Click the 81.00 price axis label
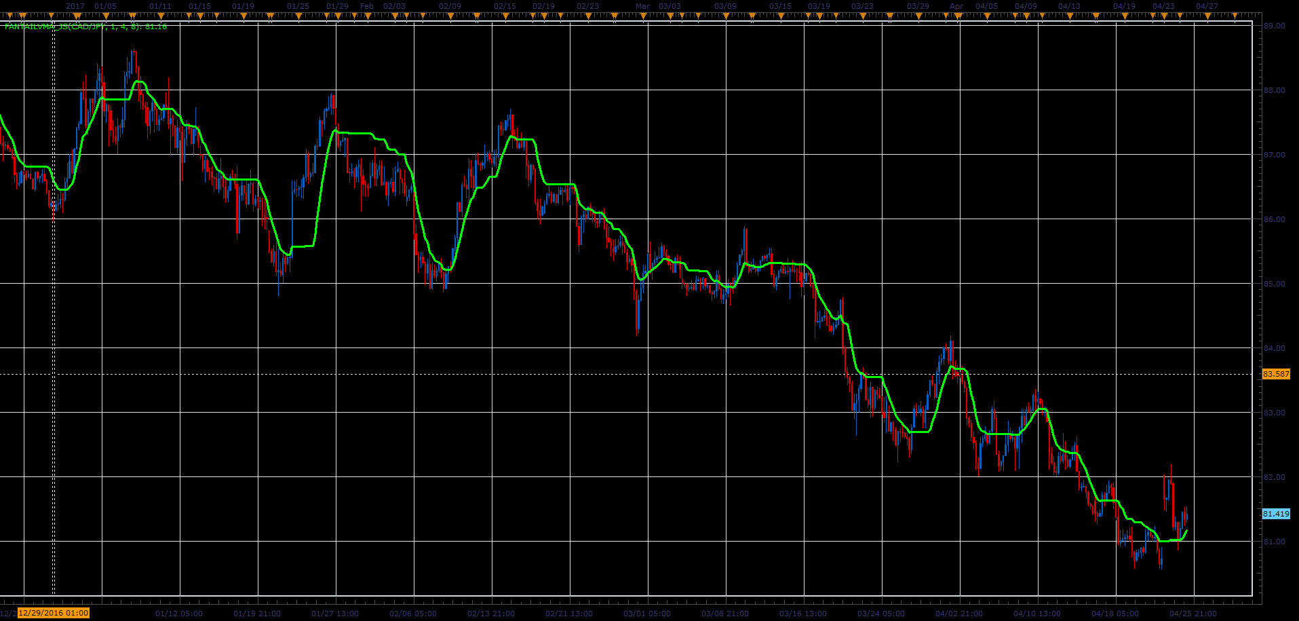1299x621 pixels. pyautogui.click(x=1275, y=542)
